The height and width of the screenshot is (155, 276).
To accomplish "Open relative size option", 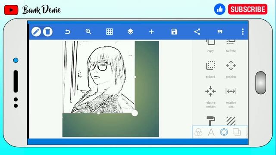I will [x=231, y=97].
